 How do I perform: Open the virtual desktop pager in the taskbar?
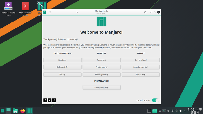[x=8, y=111]
